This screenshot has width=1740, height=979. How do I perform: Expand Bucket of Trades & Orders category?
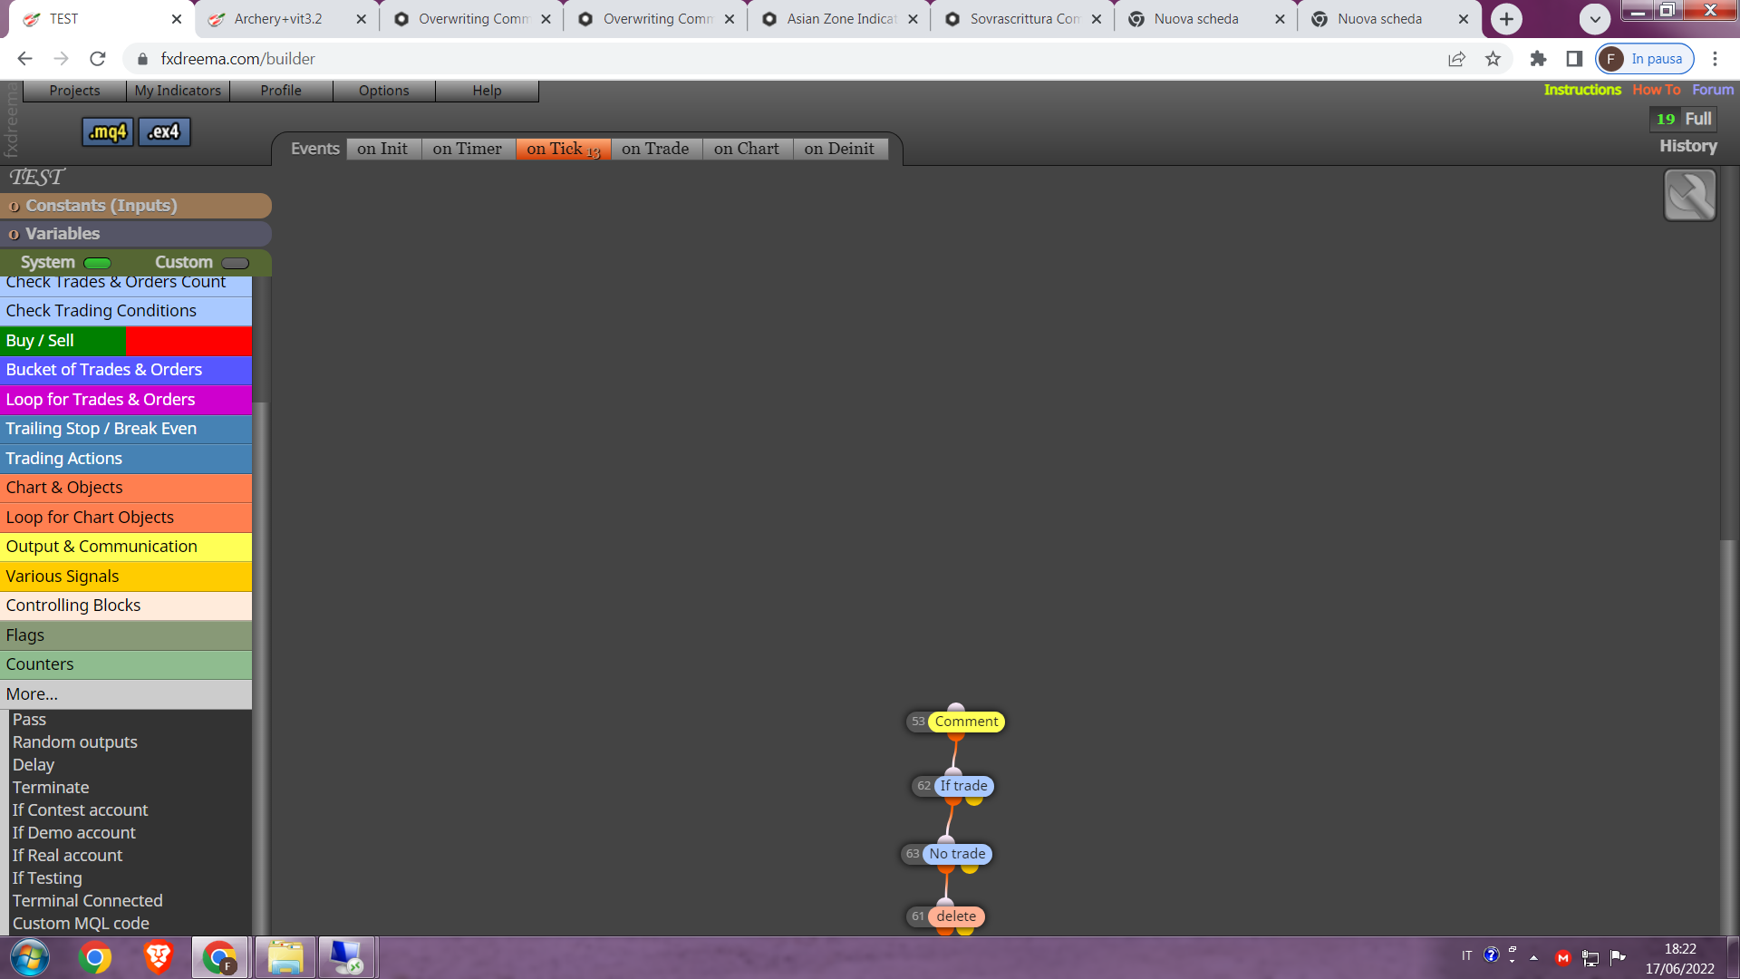pos(126,370)
